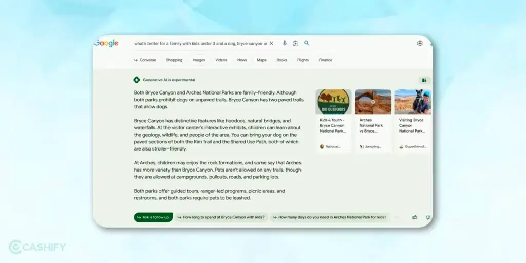Select the Flights tab
This screenshot has width=526, height=263.
tap(303, 60)
